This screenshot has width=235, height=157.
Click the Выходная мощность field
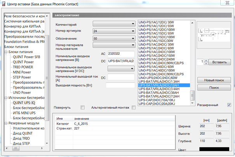pos(120,85)
